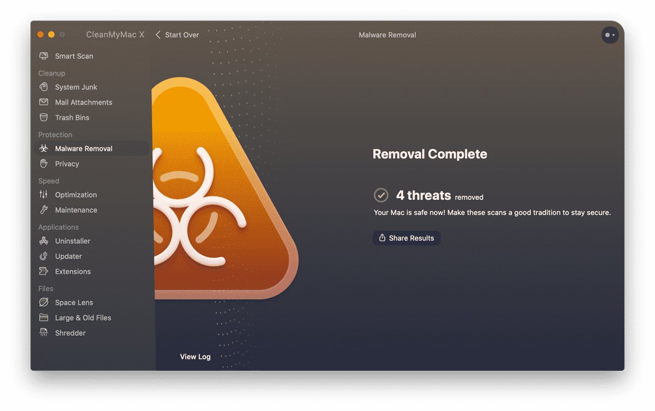
Task: Open Maintenance label
Action: (76, 210)
